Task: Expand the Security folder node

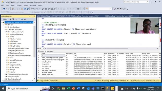Action: point(7,72)
